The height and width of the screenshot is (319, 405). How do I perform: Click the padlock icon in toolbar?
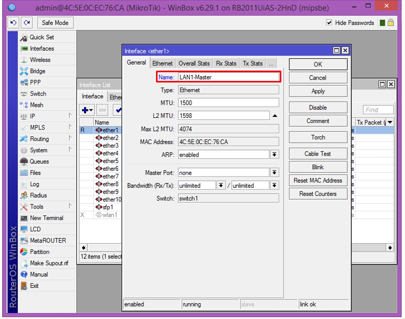(x=391, y=23)
